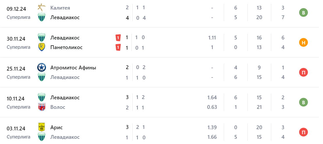Image resolution: width=323 pixels, height=144 pixels.
Task: Open the Атромитос Афины team link
Action: tap(73, 68)
